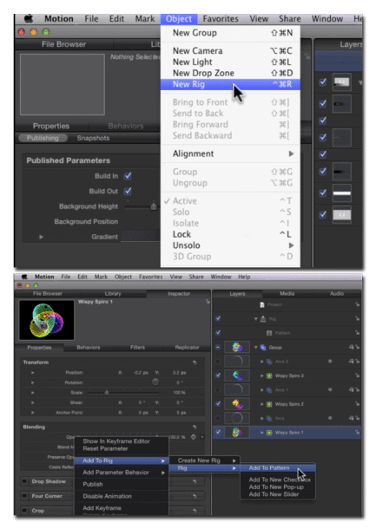
Task: Click the lock icon on Project row
Action: point(357,304)
